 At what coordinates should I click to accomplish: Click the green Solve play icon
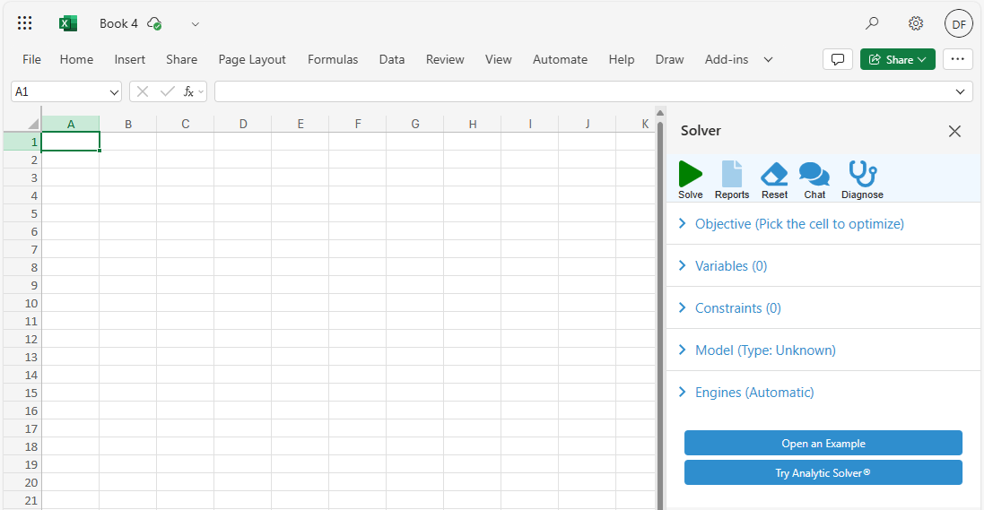pos(690,175)
